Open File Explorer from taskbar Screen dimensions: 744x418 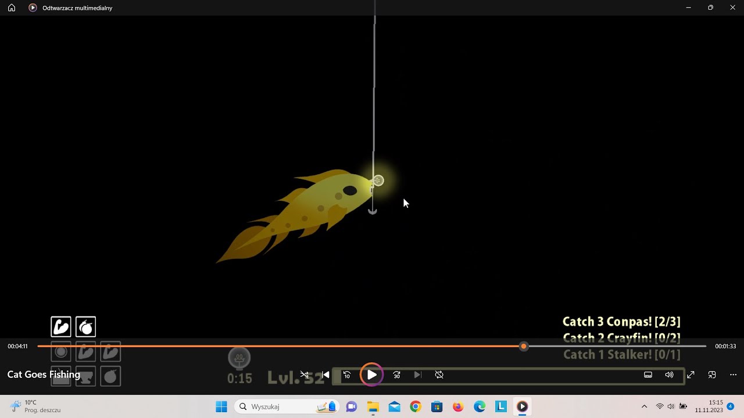coord(373,406)
